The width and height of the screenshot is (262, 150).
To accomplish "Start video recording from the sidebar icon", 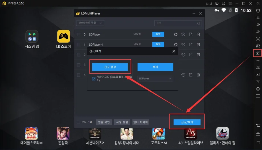I will [258, 74].
